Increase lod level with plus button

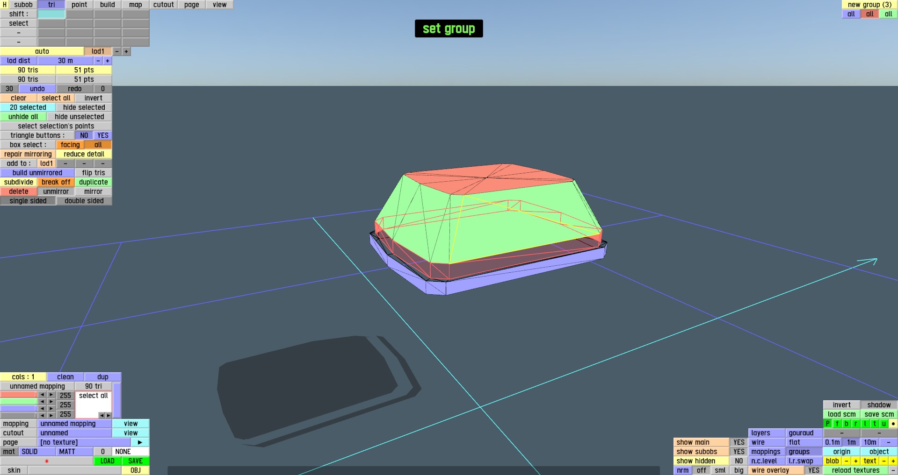point(126,51)
